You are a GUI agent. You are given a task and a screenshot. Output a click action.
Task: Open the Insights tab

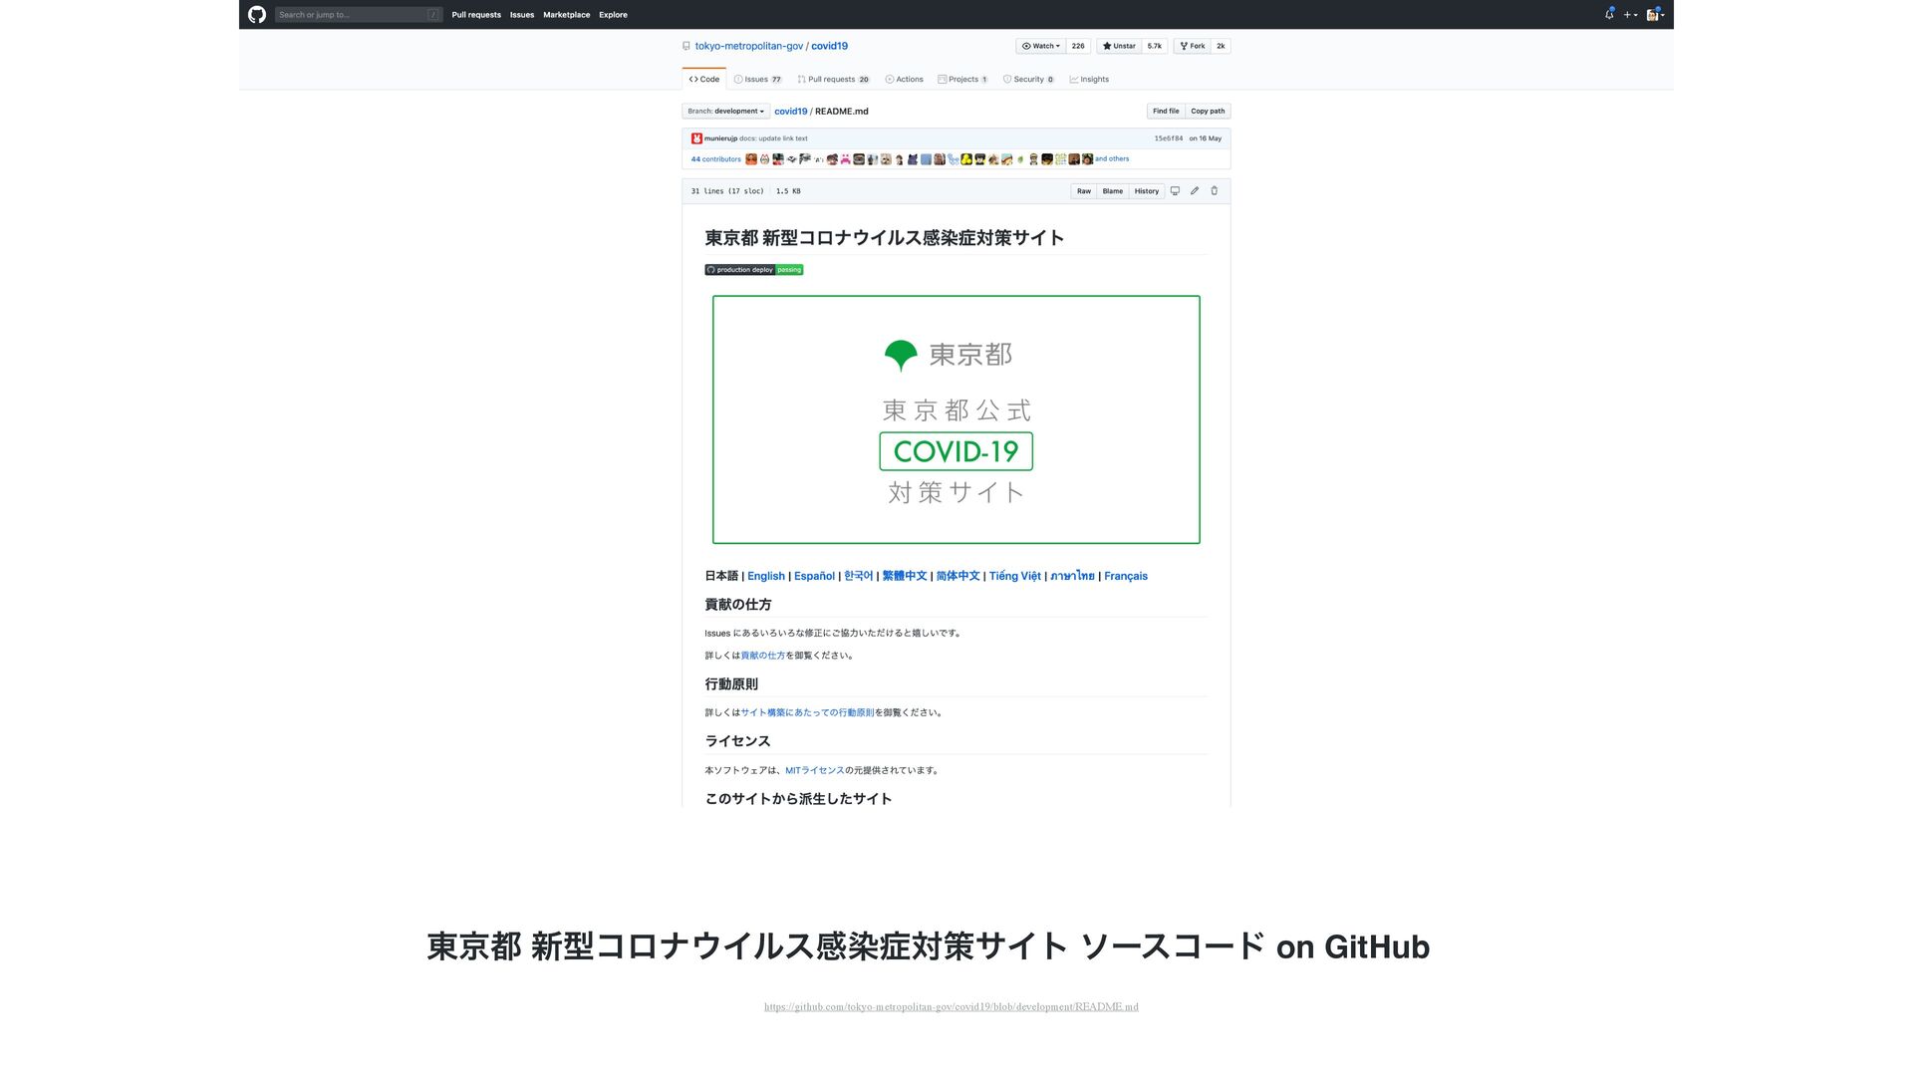[x=1089, y=80]
